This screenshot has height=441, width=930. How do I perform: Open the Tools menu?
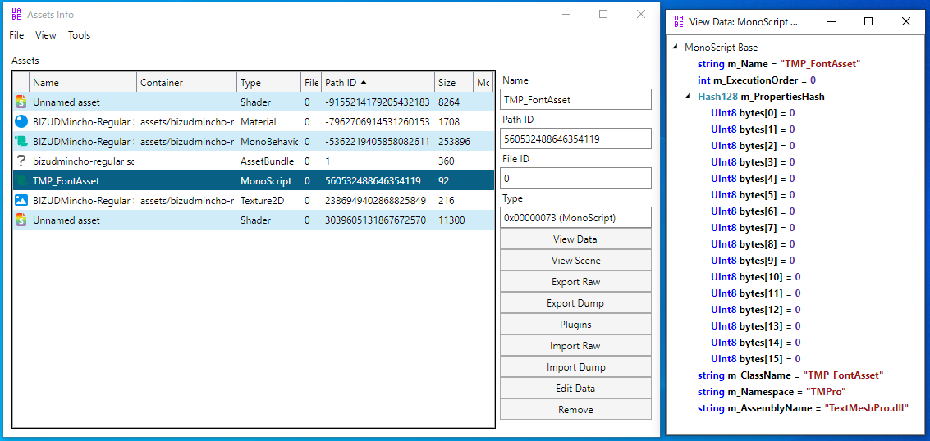pos(80,35)
